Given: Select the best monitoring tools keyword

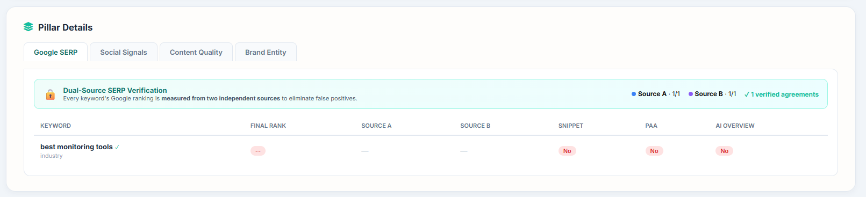Looking at the screenshot, I should pos(76,147).
